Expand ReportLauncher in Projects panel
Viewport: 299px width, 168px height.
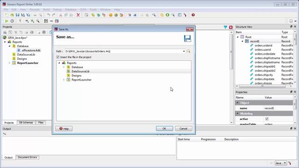pyautogui.click(x=9, y=63)
